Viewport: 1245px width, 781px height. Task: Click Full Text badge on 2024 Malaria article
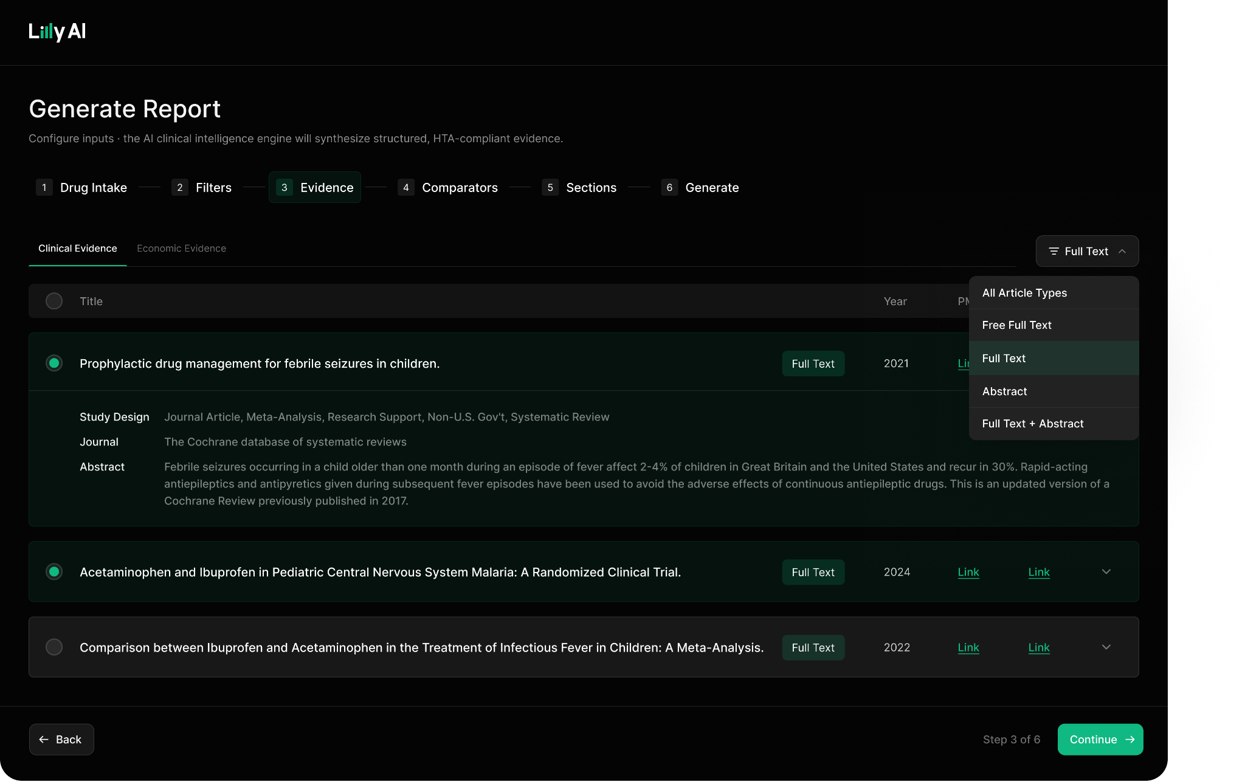[813, 572]
